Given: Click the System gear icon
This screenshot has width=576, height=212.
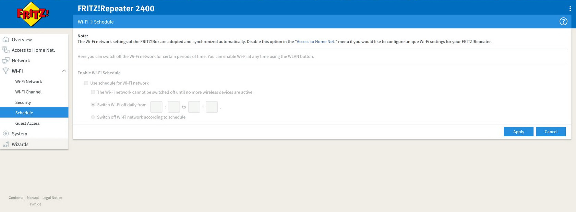Looking at the screenshot, I should [x=5, y=134].
